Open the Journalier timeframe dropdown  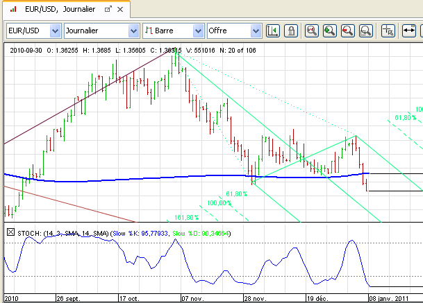coord(133,31)
